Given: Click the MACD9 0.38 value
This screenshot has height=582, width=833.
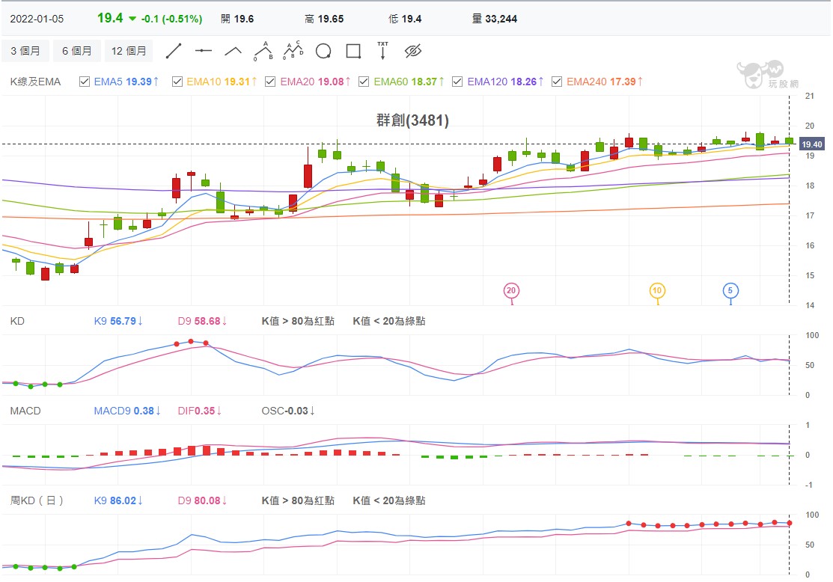Looking at the screenshot, I should pos(127,411).
